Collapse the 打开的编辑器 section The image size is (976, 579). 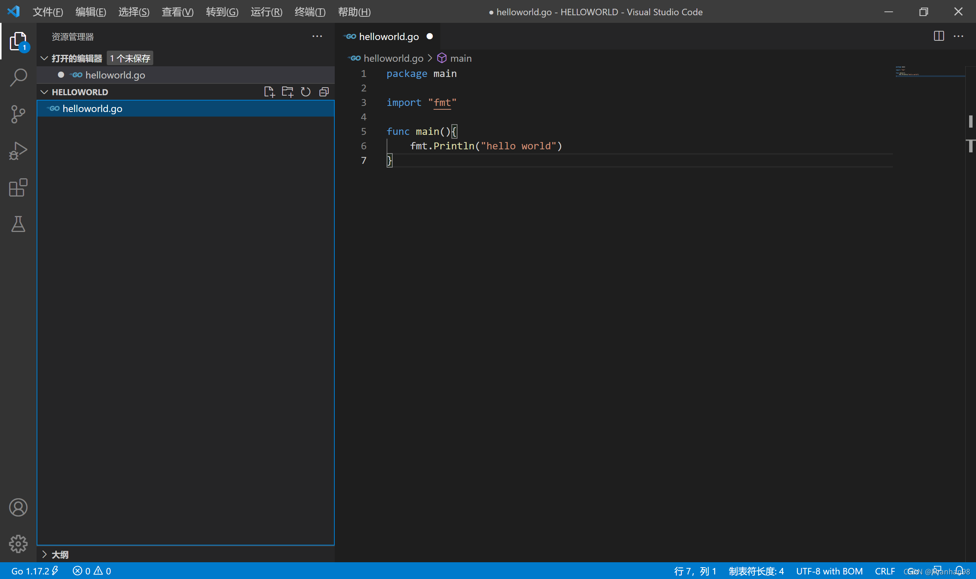point(44,58)
